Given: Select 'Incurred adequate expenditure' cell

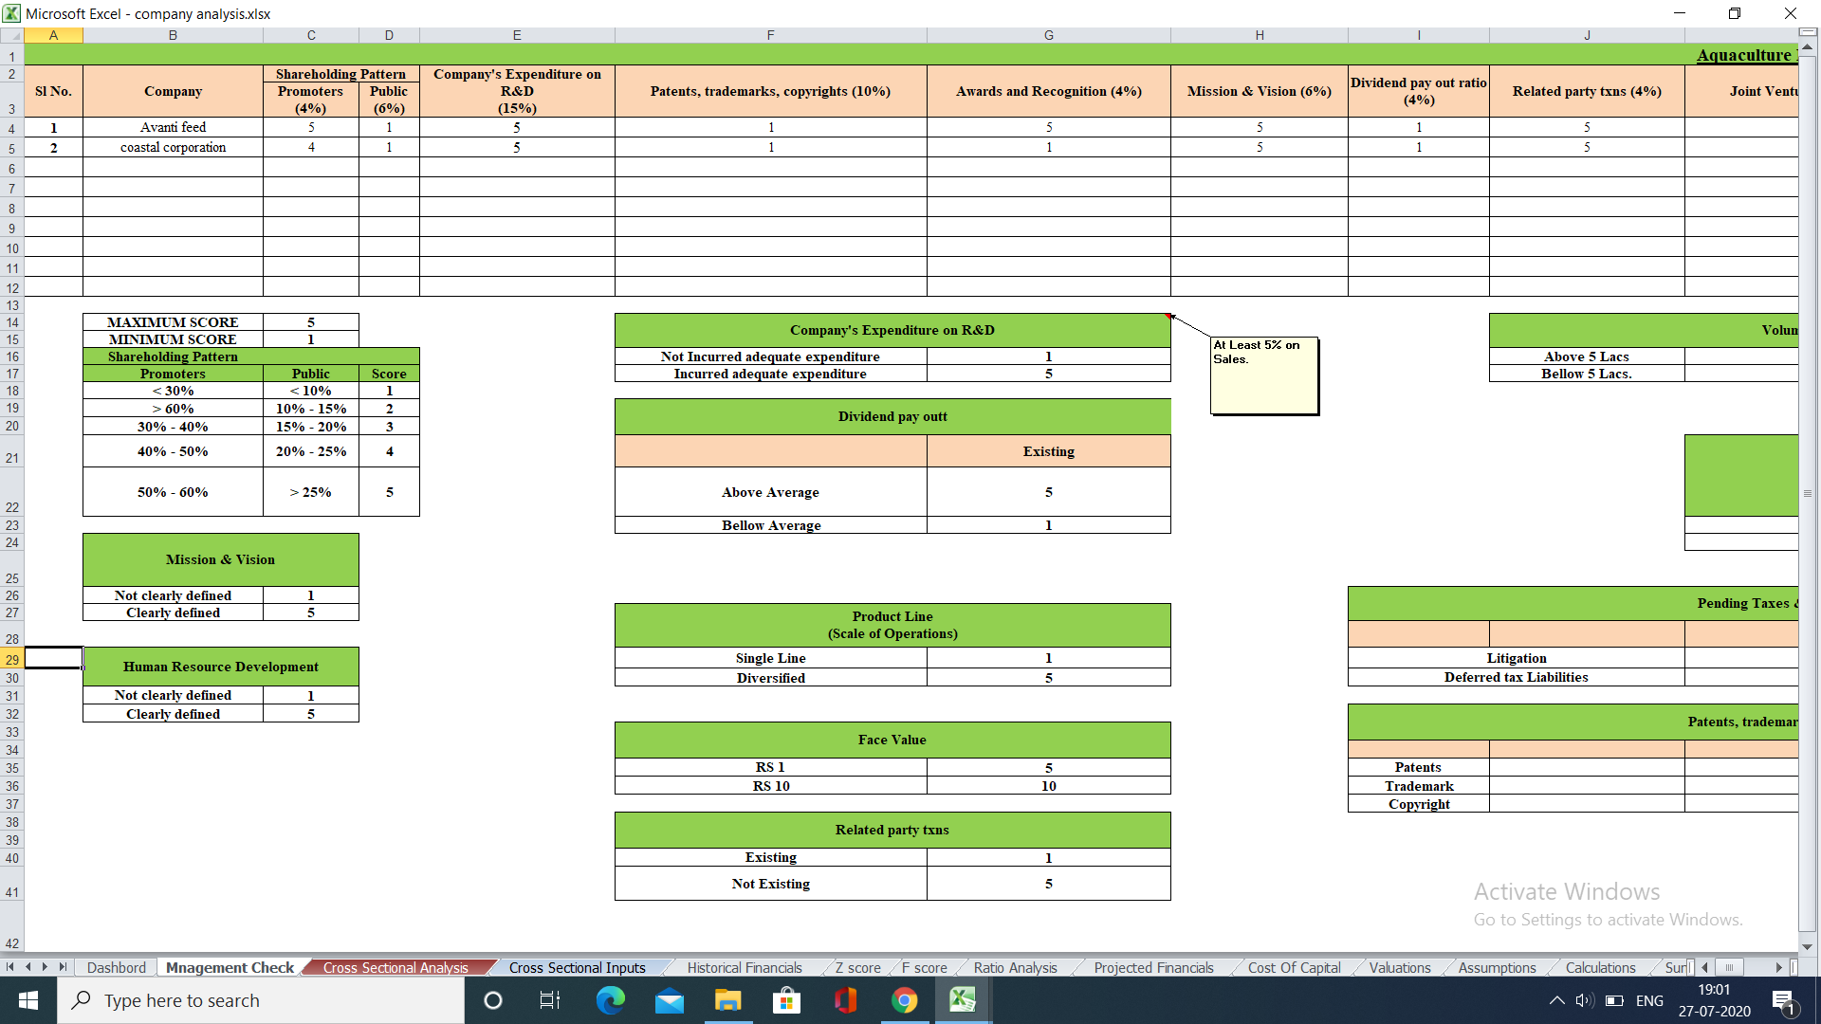Looking at the screenshot, I should coord(770,374).
